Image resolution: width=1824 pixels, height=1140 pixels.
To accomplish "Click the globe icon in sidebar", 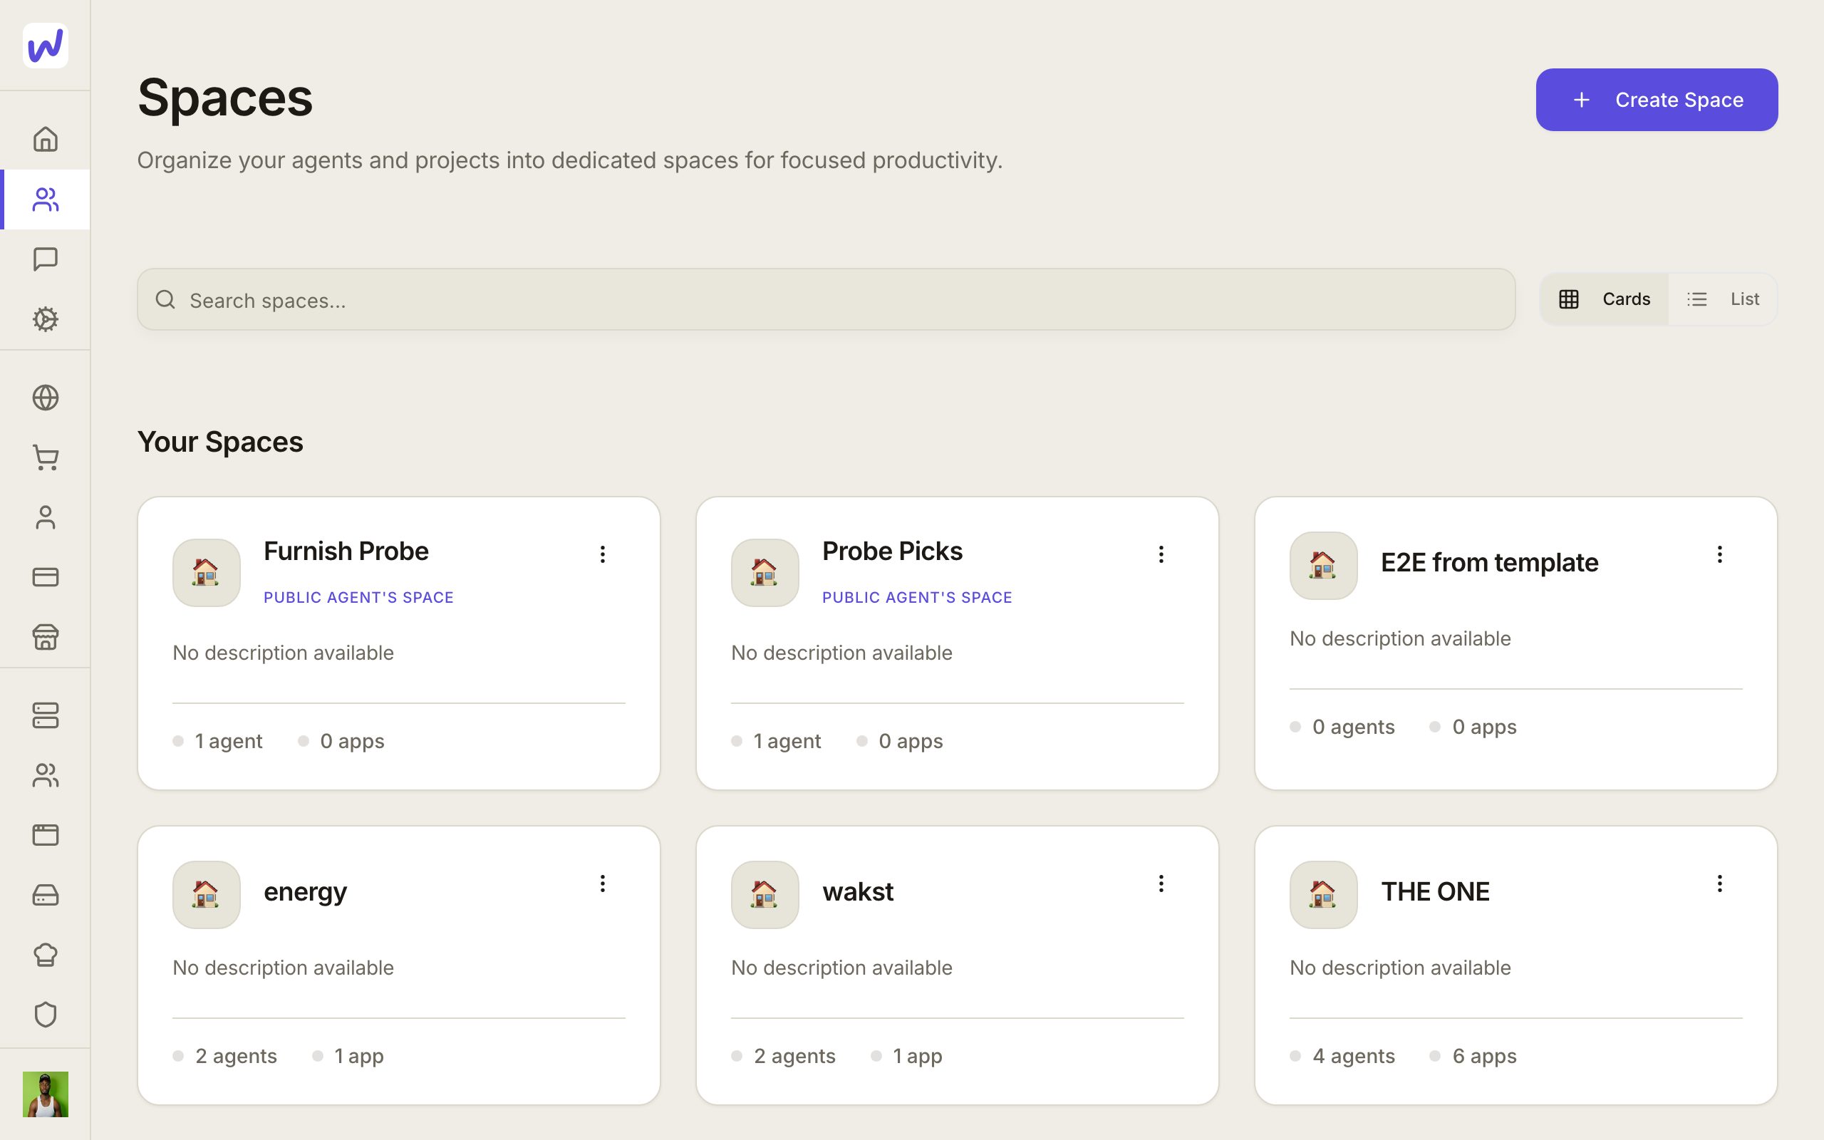I will pyautogui.click(x=45, y=398).
